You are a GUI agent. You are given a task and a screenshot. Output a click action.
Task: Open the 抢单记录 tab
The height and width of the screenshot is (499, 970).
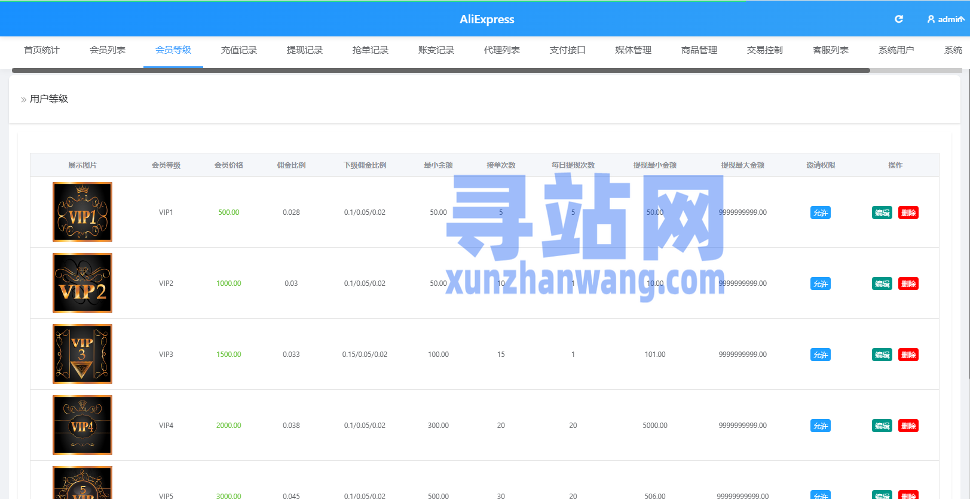371,50
